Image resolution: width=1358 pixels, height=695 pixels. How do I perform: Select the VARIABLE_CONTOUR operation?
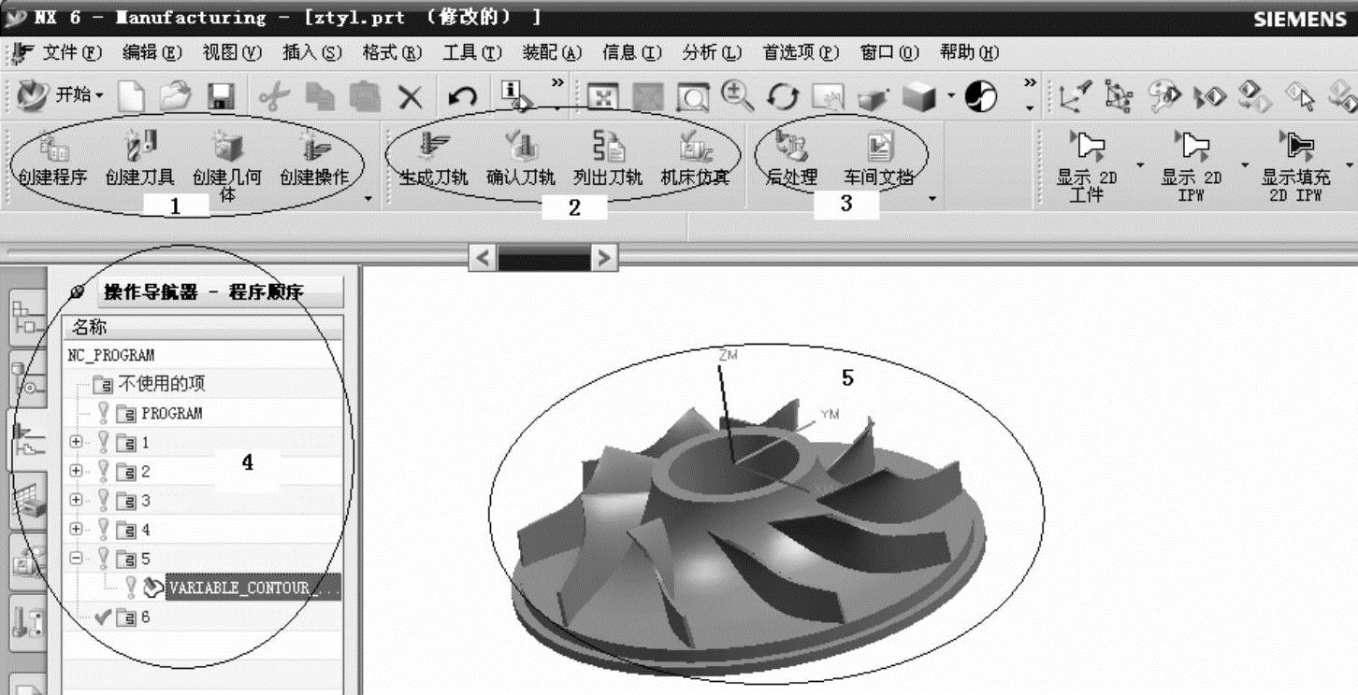(253, 588)
